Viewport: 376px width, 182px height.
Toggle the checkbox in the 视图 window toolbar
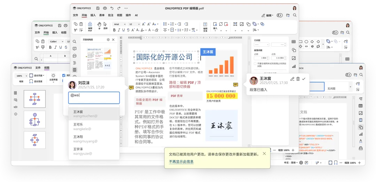pyautogui.click(x=64, y=75)
